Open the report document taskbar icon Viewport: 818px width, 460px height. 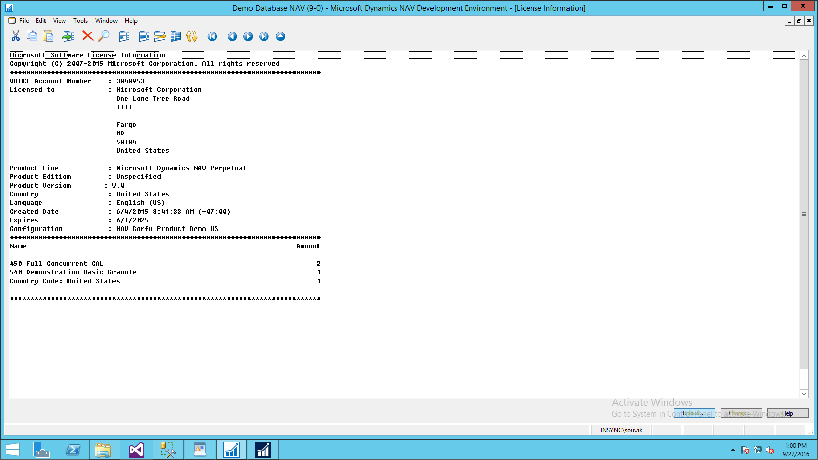click(199, 450)
